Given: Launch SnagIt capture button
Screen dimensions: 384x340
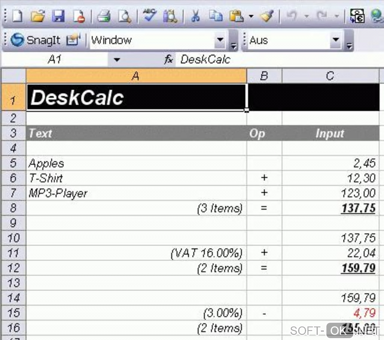Looking at the screenshot, I should (35, 40).
